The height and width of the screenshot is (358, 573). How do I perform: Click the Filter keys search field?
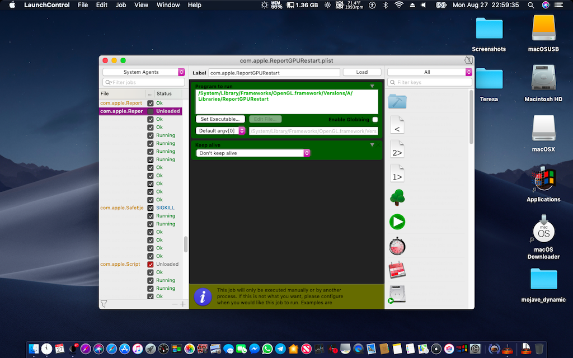(430, 82)
